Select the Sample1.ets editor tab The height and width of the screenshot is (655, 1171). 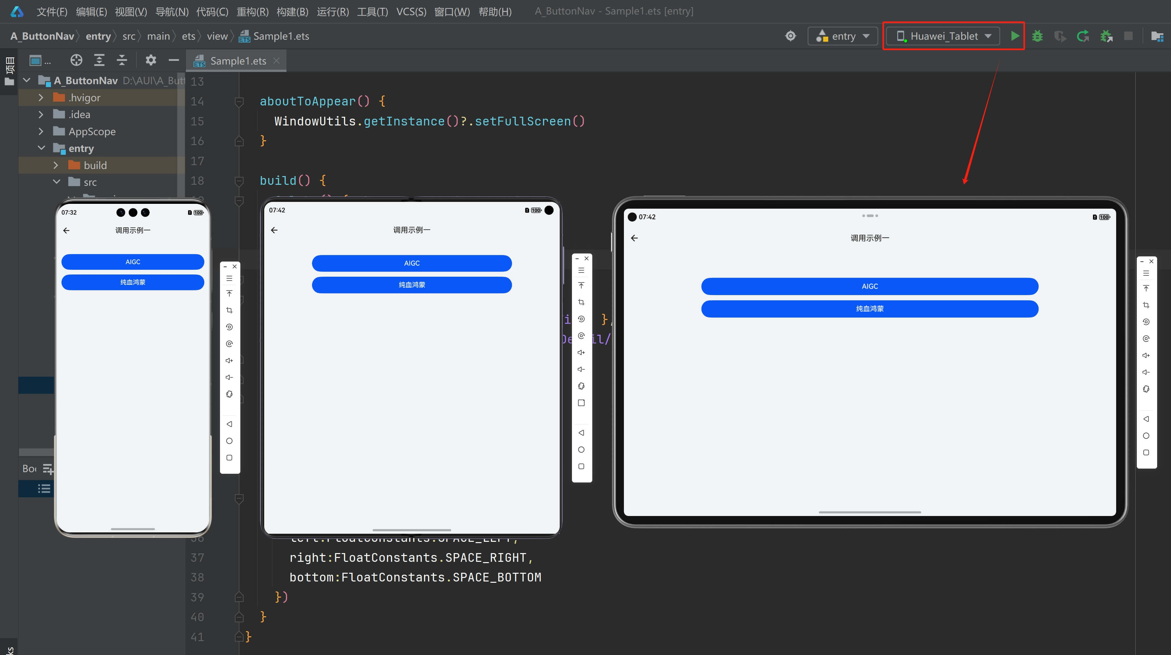click(237, 61)
